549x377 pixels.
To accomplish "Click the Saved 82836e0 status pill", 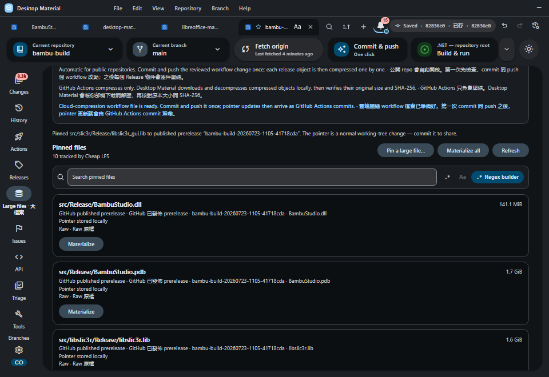I will (x=443, y=26).
